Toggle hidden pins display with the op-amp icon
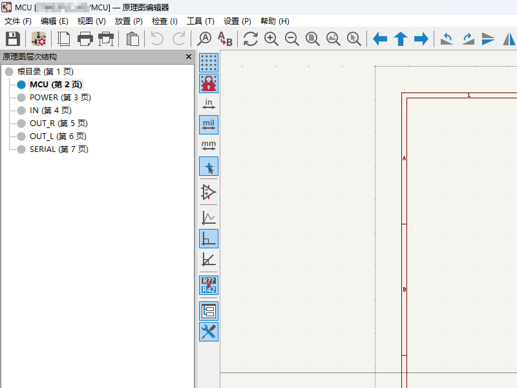Viewport: 517px width, 388px height. [x=209, y=192]
